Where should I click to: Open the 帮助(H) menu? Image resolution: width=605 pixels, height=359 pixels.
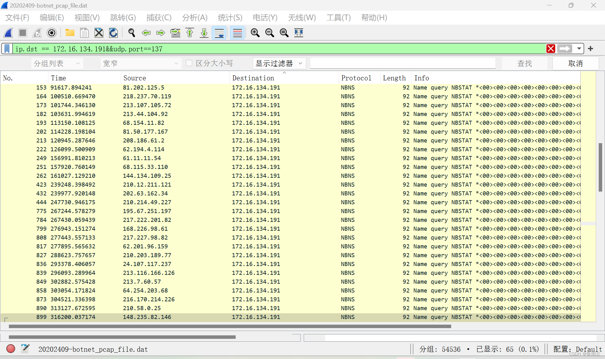click(x=374, y=18)
